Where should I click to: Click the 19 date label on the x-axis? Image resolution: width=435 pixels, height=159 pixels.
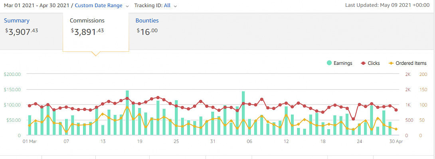pos(139,142)
